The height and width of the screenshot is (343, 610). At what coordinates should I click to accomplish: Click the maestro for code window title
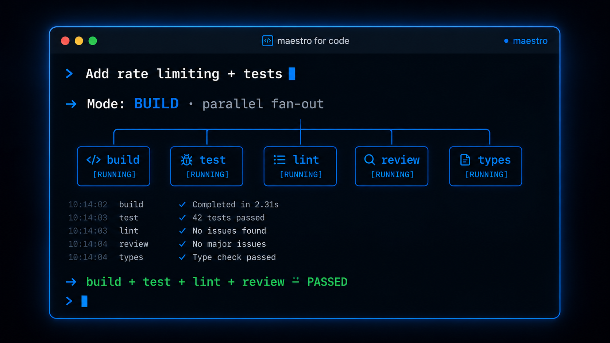313,41
